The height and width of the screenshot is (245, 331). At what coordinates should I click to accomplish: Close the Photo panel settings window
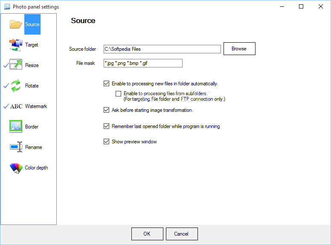click(321, 6)
